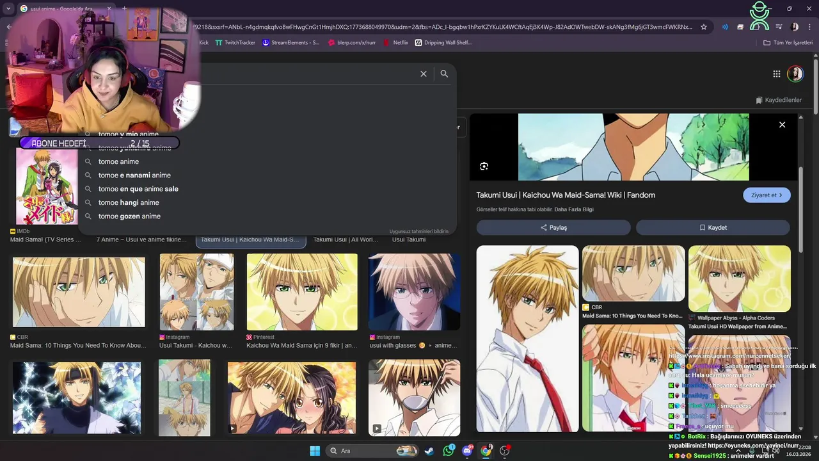Image resolution: width=819 pixels, height=461 pixels.
Task: Search the preview image with Lens icon
Action: pos(484,166)
